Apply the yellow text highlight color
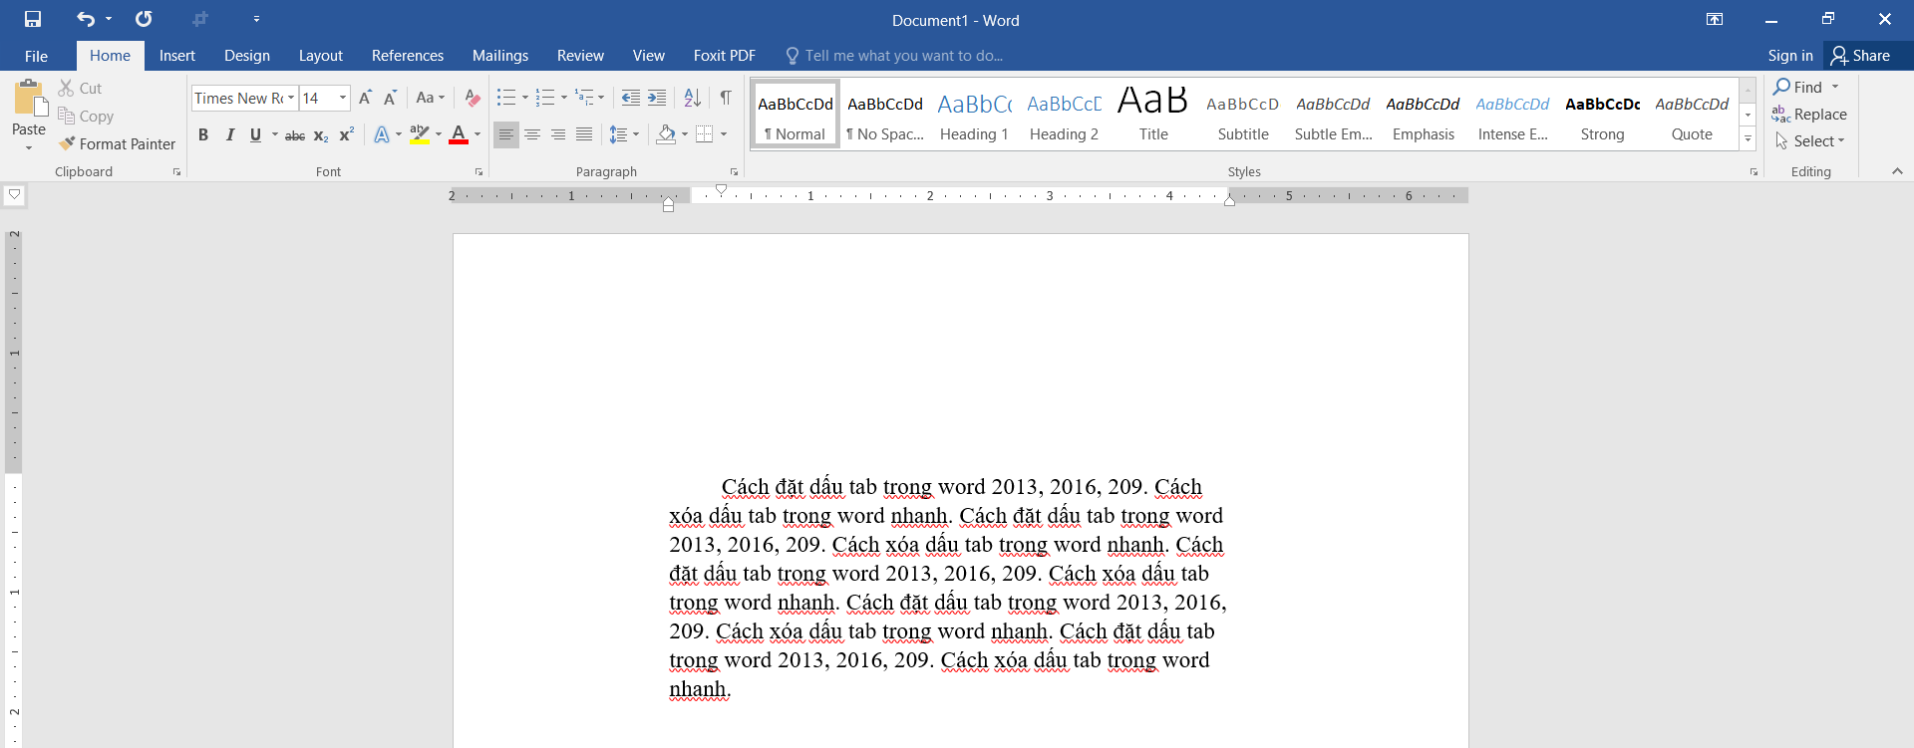 pyautogui.click(x=420, y=134)
